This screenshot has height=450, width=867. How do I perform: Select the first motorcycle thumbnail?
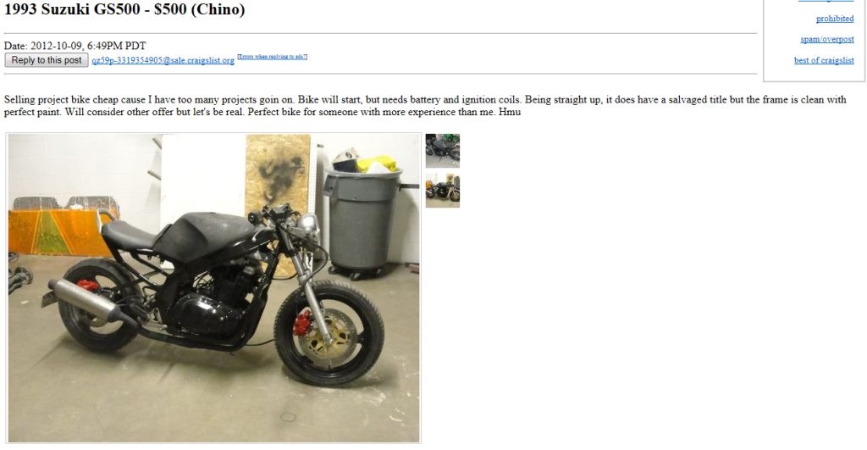[442, 151]
